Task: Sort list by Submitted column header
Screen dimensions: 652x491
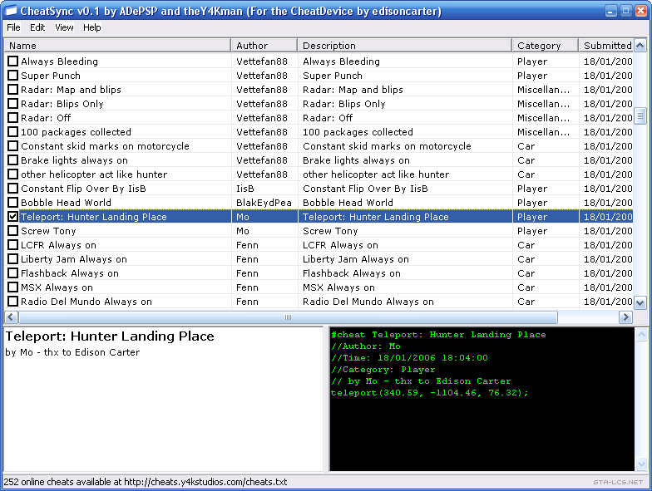Action: [x=606, y=46]
